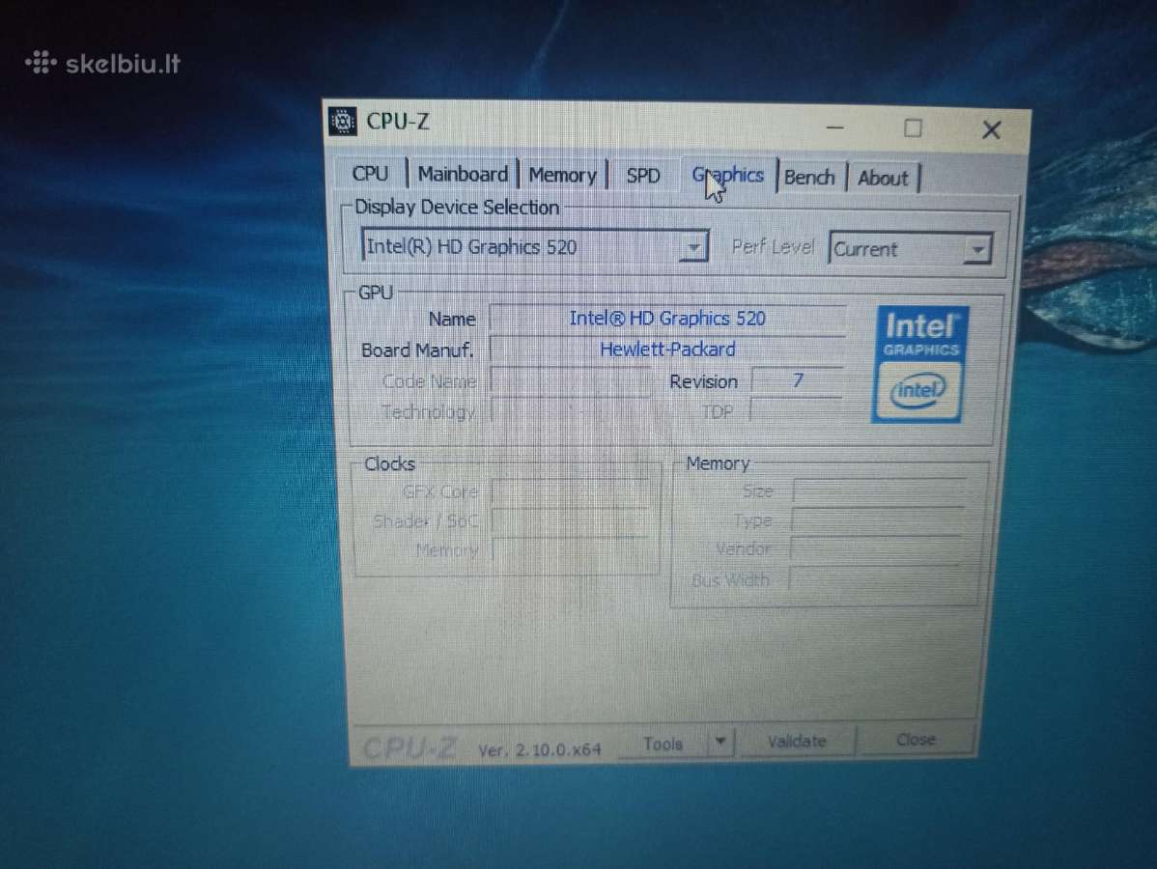Close CPU-Z with the X button
1157x869 pixels.
point(991,129)
